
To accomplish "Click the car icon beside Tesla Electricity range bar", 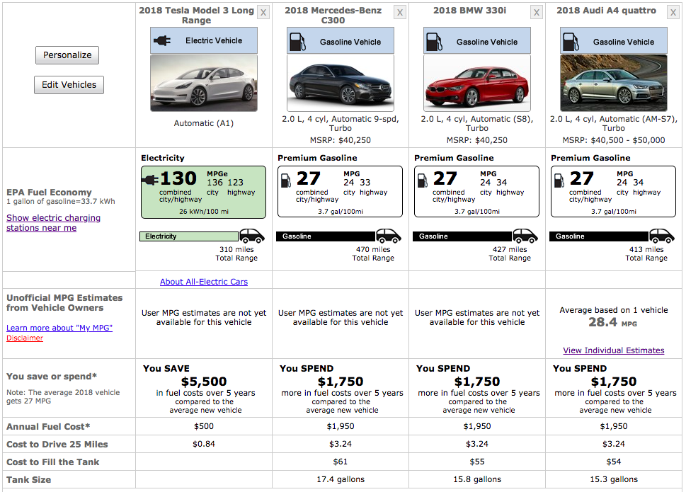I will pos(252,236).
